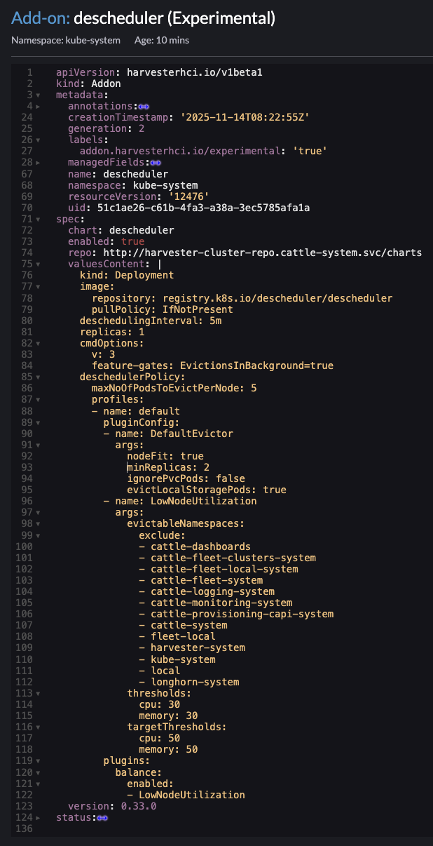Click the folded-code marker after status
Image resolution: width=433 pixels, height=846 pixels.
(x=102, y=817)
